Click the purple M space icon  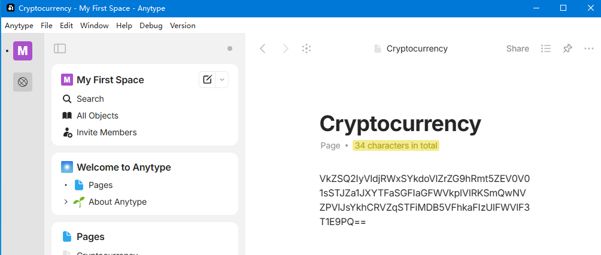pos(23,51)
